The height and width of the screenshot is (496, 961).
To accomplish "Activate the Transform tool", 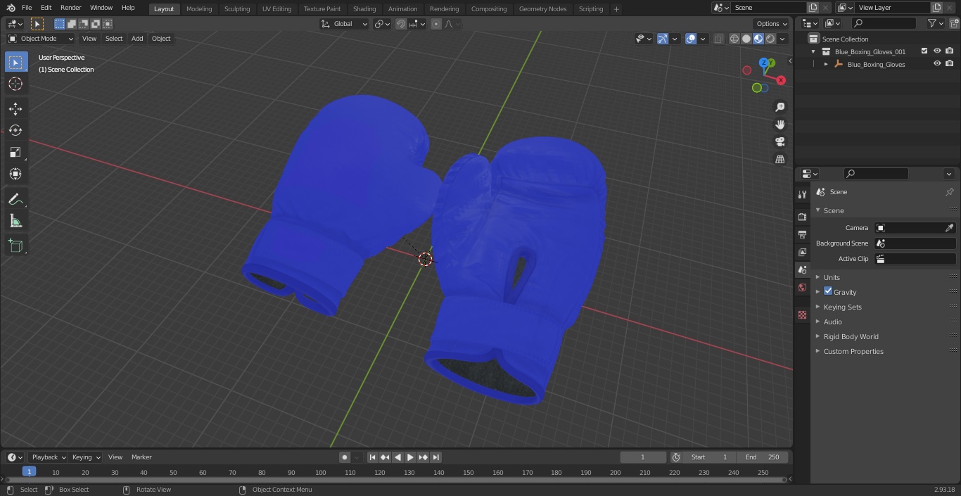I will point(15,174).
